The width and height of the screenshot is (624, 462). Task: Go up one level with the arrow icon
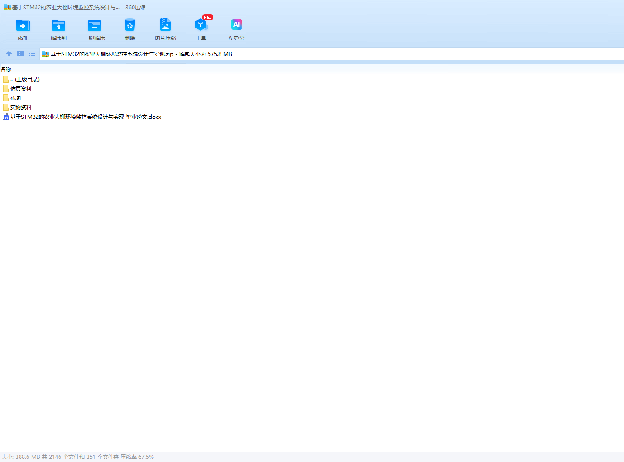tap(9, 54)
